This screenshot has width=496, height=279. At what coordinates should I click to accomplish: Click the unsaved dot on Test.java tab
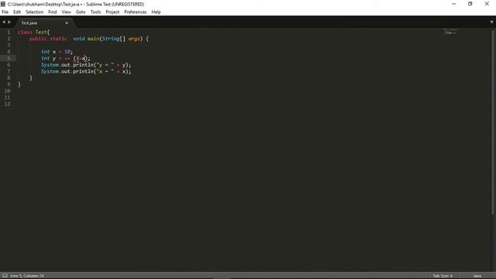(67, 23)
